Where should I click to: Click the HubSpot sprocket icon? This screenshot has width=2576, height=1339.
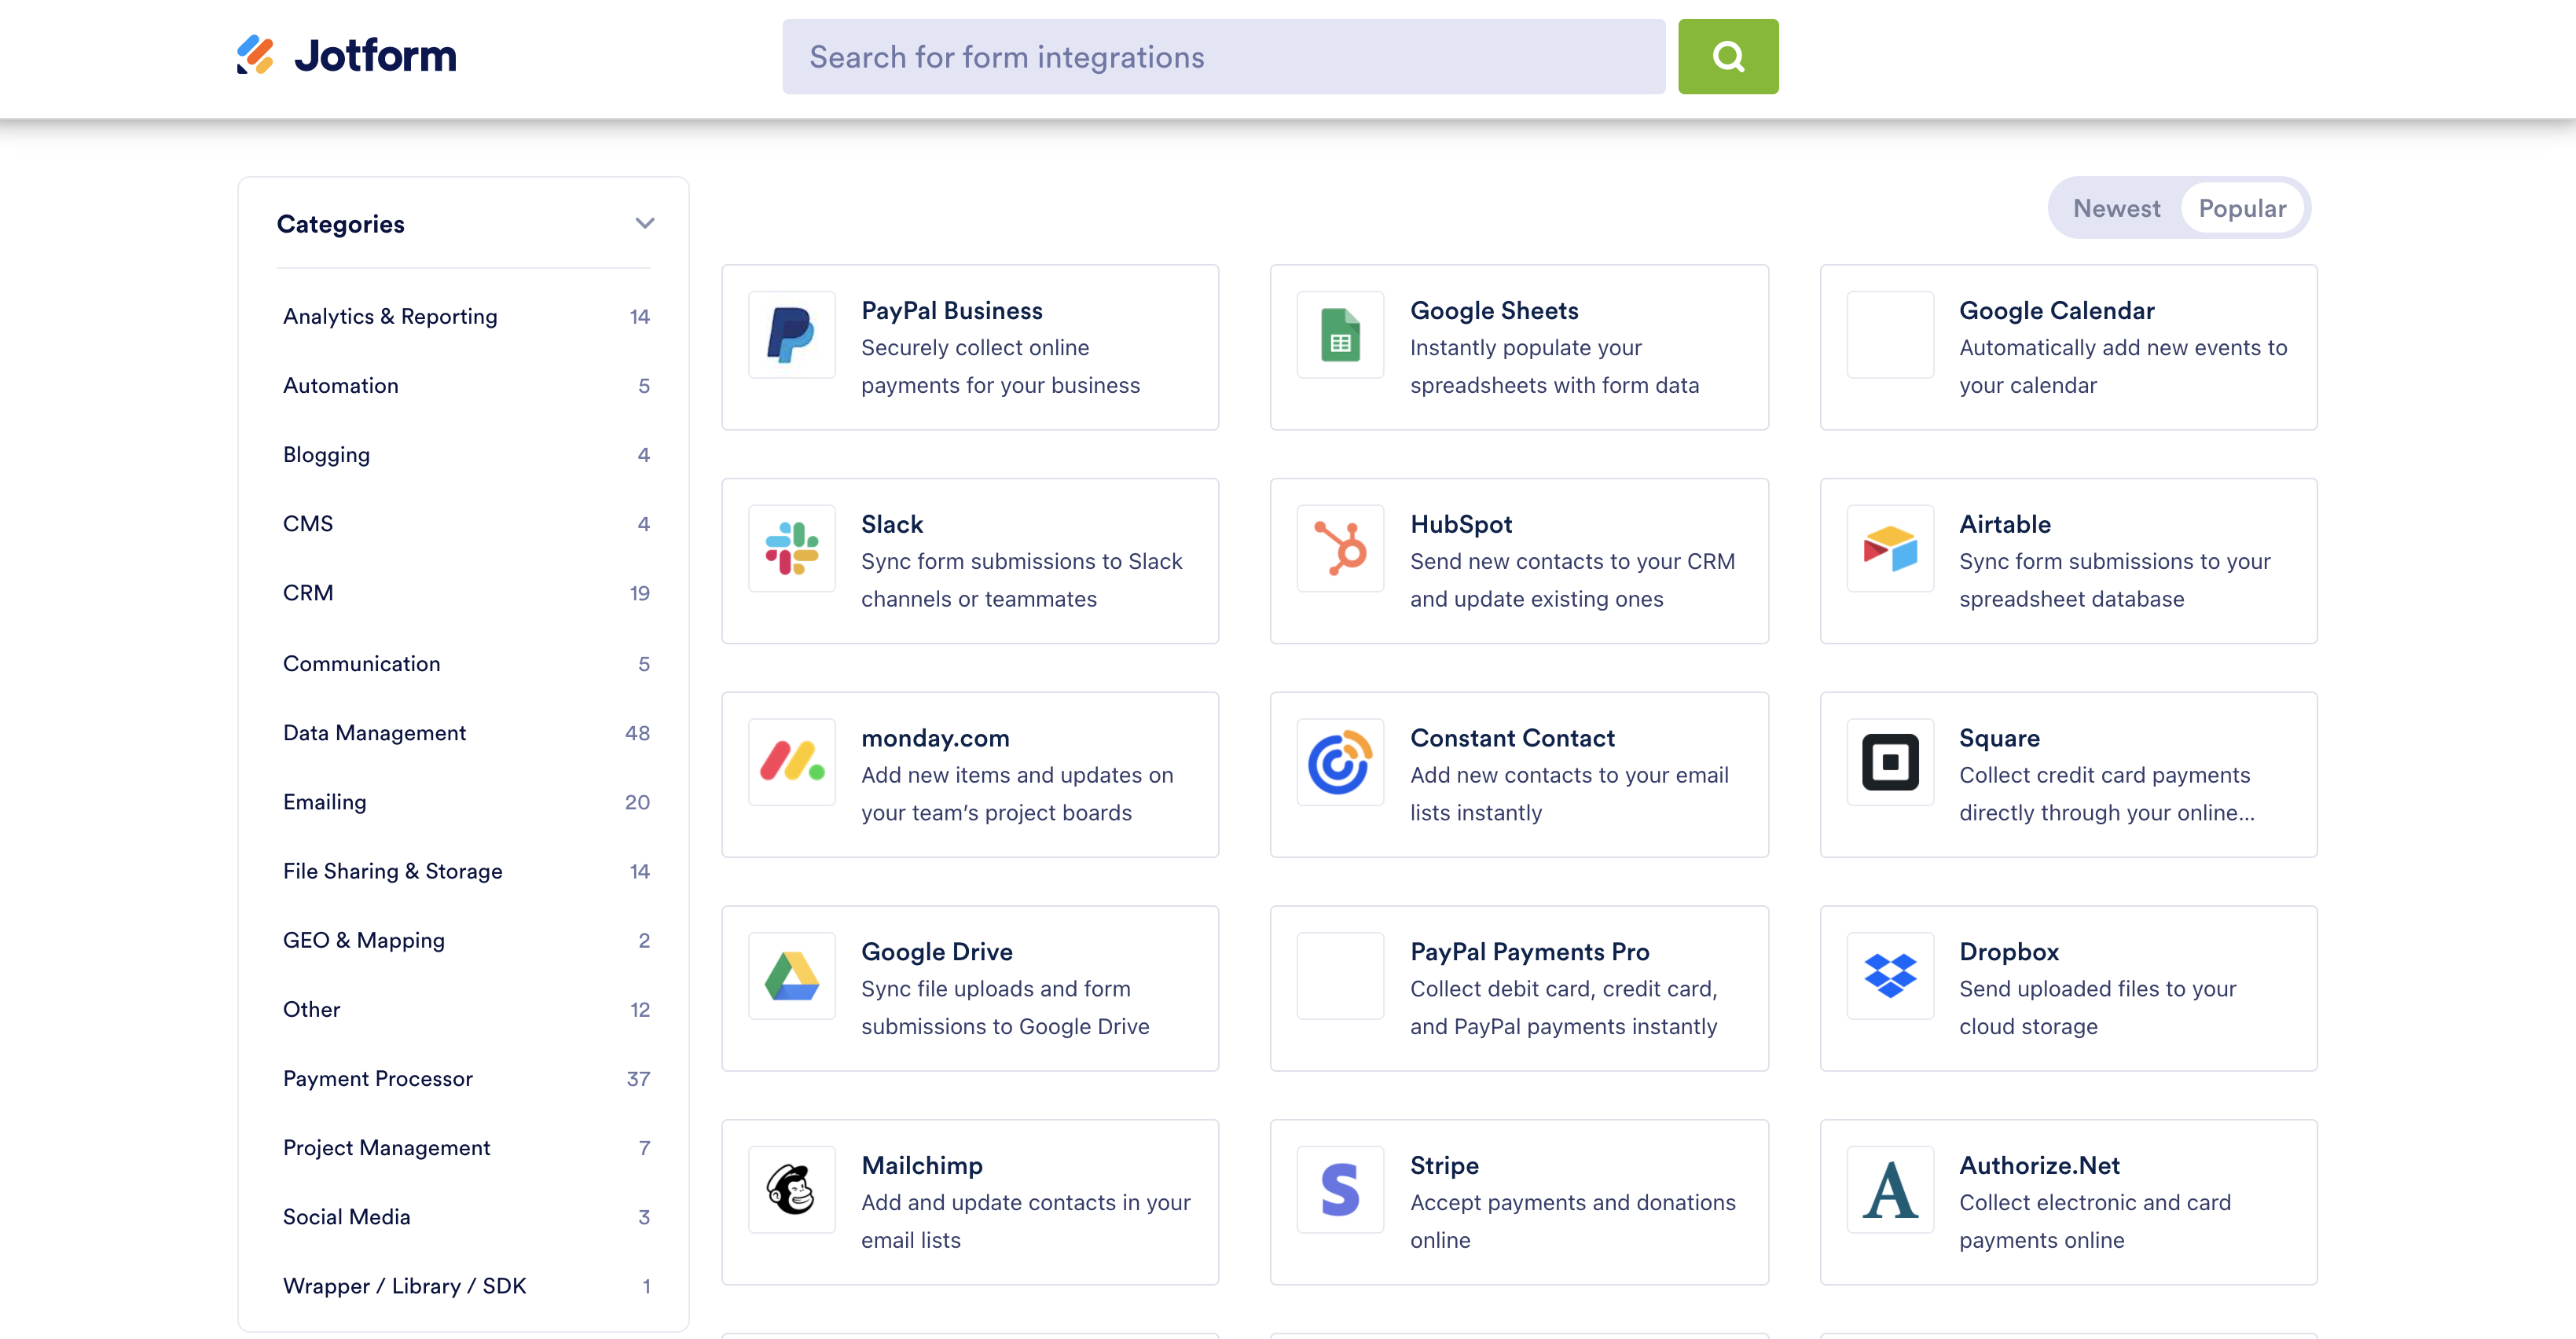tap(1340, 548)
